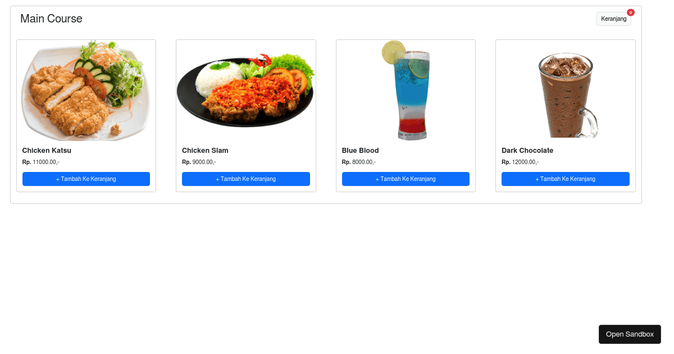Click the Rp. 11000.00 price text
The width and height of the screenshot is (674, 354).
40,162
